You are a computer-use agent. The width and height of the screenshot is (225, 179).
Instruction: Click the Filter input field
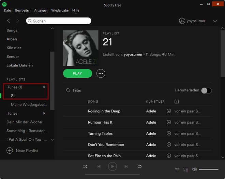77,90
